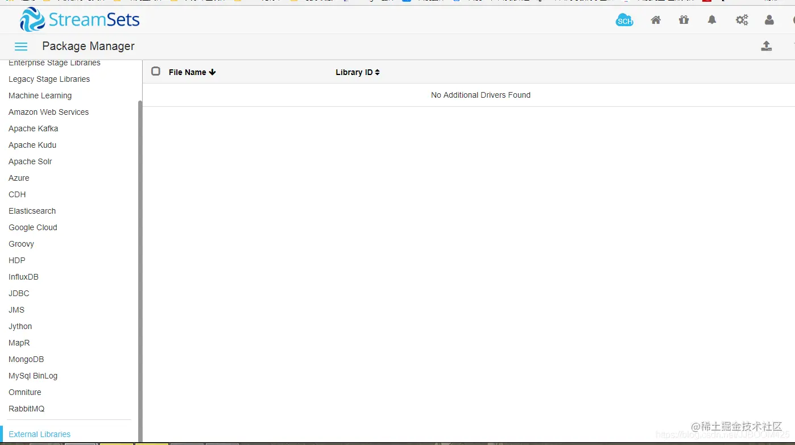Toggle the hamburger sidebar menu

21,47
